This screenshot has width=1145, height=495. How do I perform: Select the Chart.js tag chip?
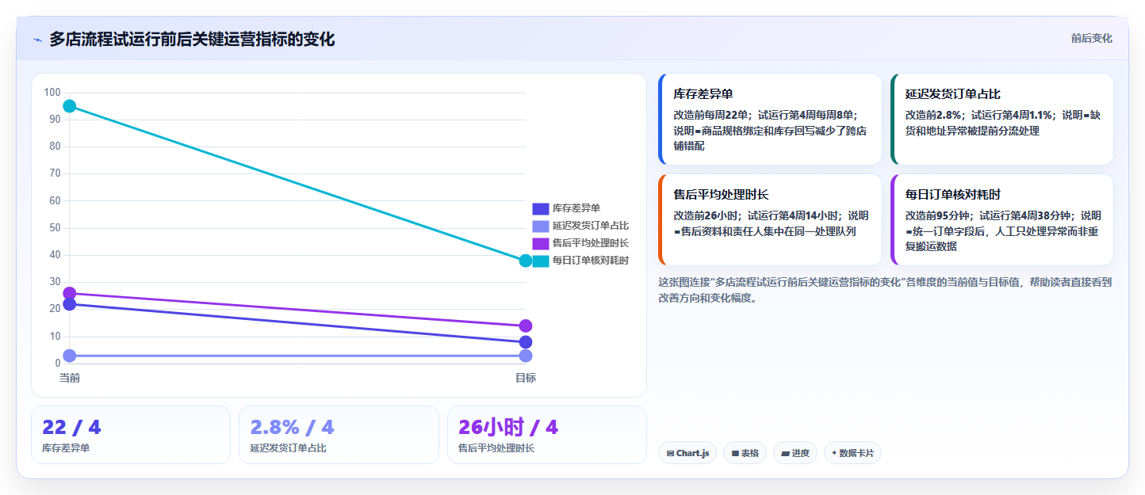[x=687, y=453]
